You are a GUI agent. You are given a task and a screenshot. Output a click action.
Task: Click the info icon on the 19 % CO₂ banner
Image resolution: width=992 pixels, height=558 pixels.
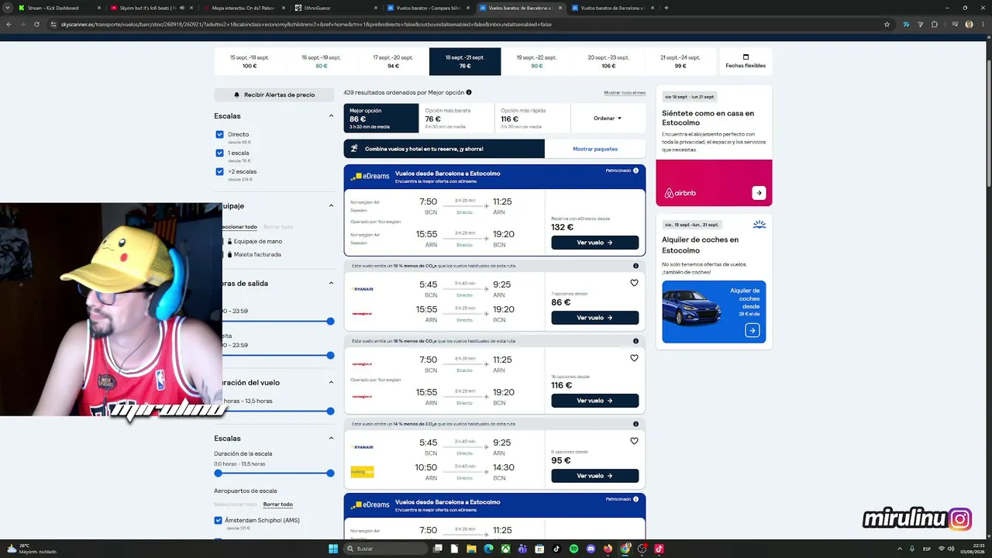click(x=635, y=266)
